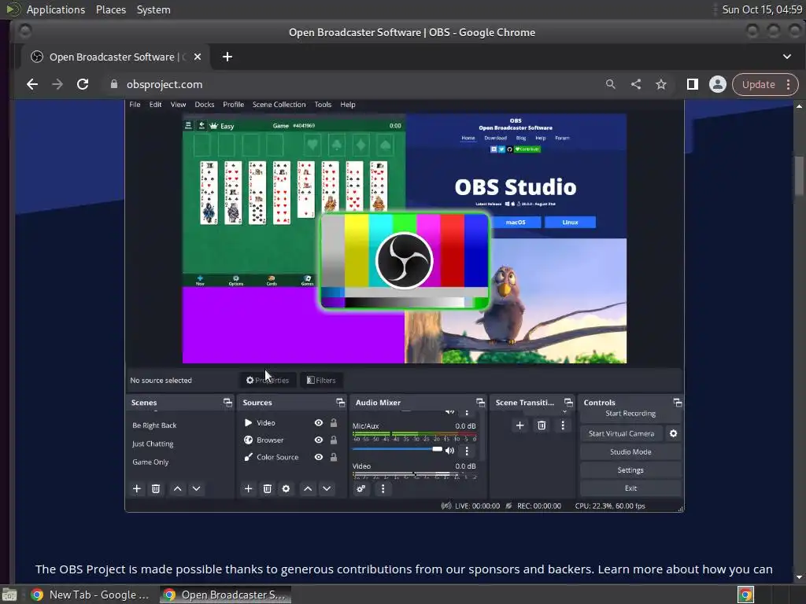806x604 pixels.
Task: Pop out the Scene Transitions dock icon
Action: point(568,402)
